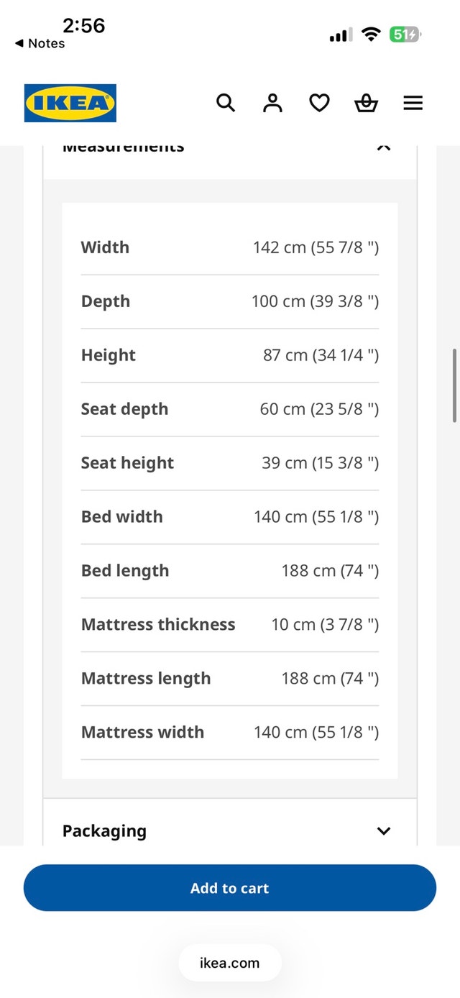Click the page scrollbar indicator
The height and width of the screenshot is (998, 460).
click(455, 385)
